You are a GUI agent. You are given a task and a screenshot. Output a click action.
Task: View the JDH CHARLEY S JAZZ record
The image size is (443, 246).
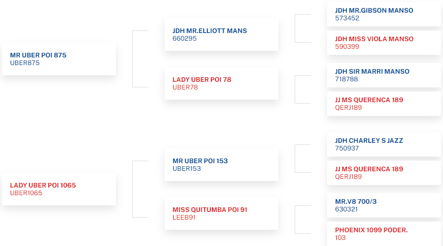384,144
